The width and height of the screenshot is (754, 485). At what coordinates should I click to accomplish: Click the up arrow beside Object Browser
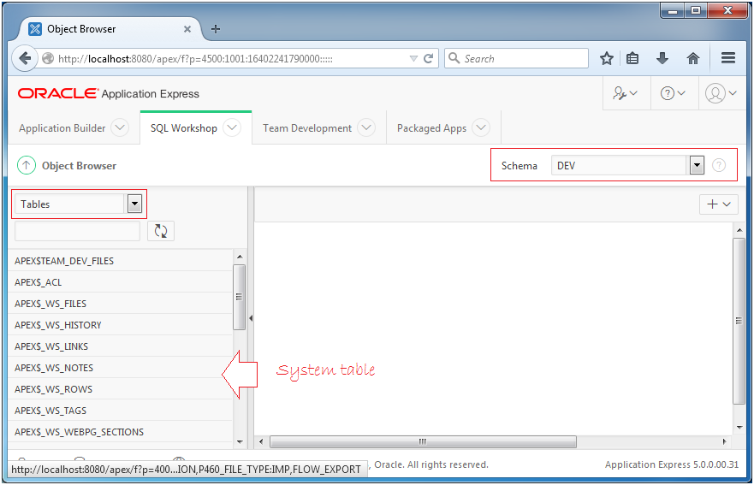click(x=27, y=165)
